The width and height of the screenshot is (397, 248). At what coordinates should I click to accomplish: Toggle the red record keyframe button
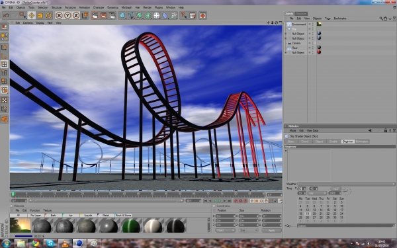(x=236, y=201)
